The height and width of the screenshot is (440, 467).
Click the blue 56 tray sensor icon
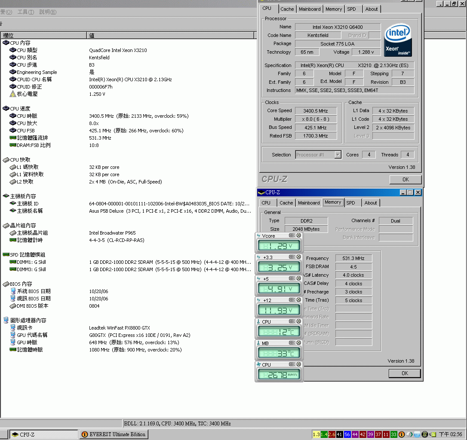click(x=347, y=434)
